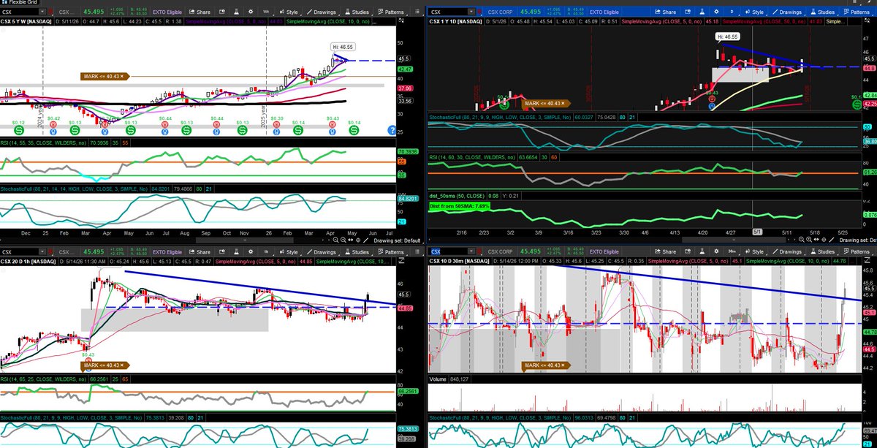Click Share button in top-right daily chart
This screenshot has width=877, height=448.
tap(665, 12)
